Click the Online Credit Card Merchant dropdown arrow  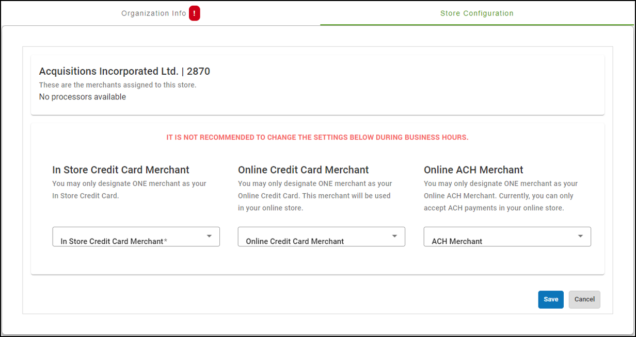point(394,236)
